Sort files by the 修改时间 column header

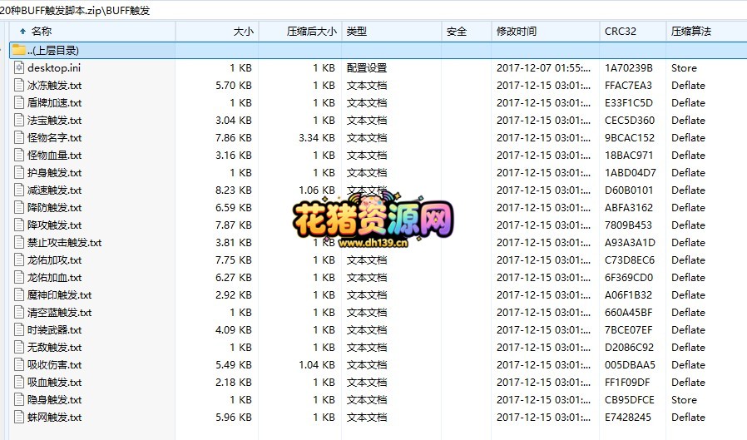(x=546, y=32)
